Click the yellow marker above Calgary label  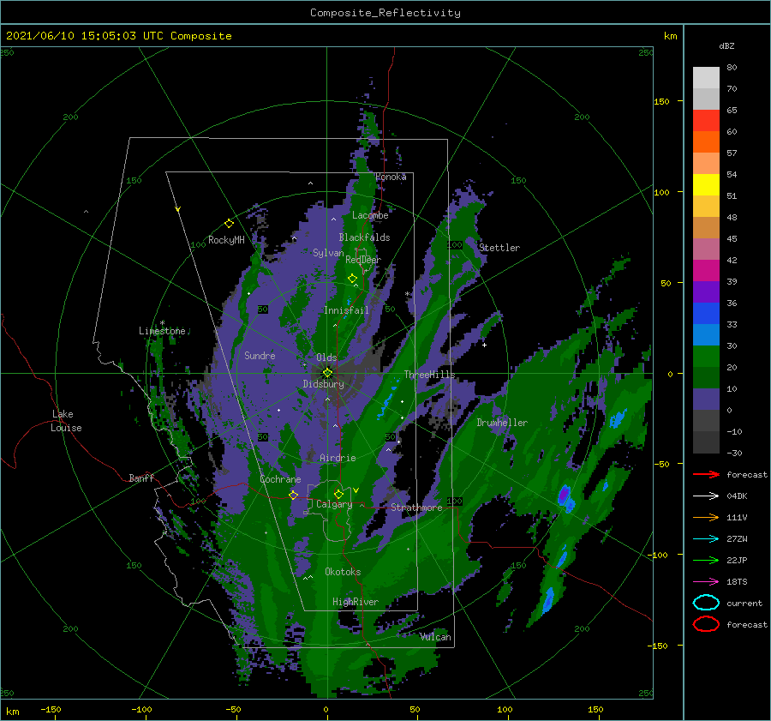pos(338,494)
